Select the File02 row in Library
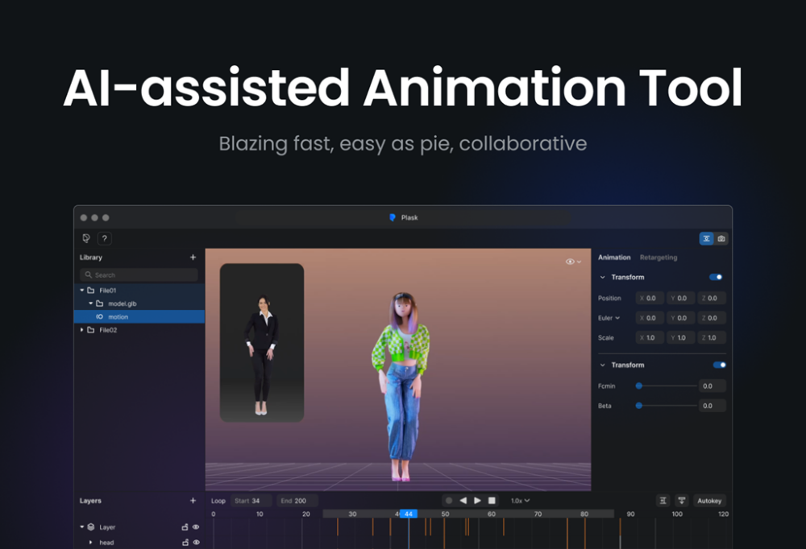Viewport: 806px width, 549px height. coord(139,330)
